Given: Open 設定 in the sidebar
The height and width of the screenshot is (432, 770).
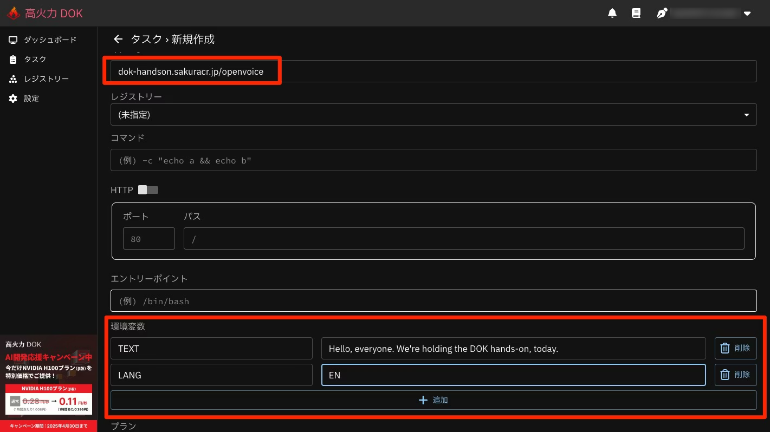Looking at the screenshot, I should click(31, 99).
